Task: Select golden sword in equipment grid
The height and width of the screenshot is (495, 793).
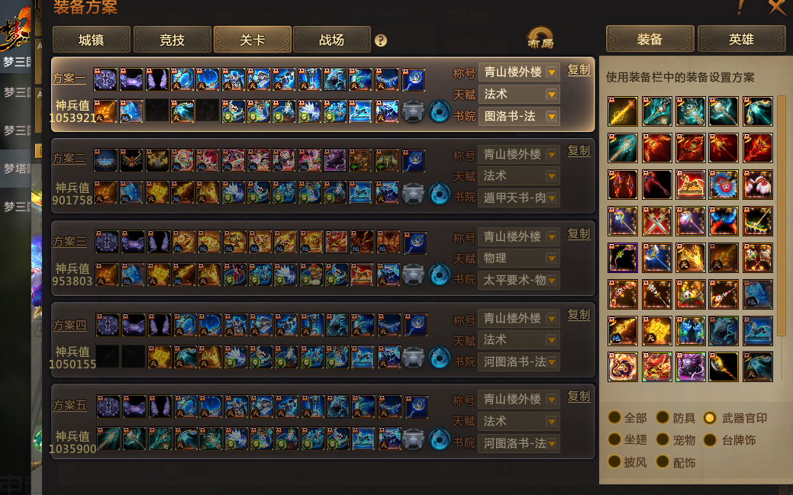Action: (623, 111)
